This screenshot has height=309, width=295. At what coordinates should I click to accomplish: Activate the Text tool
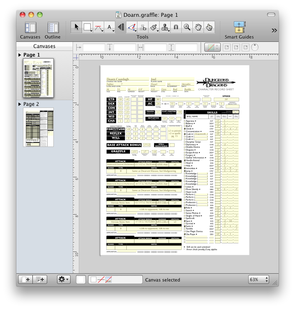click(110, 27)
